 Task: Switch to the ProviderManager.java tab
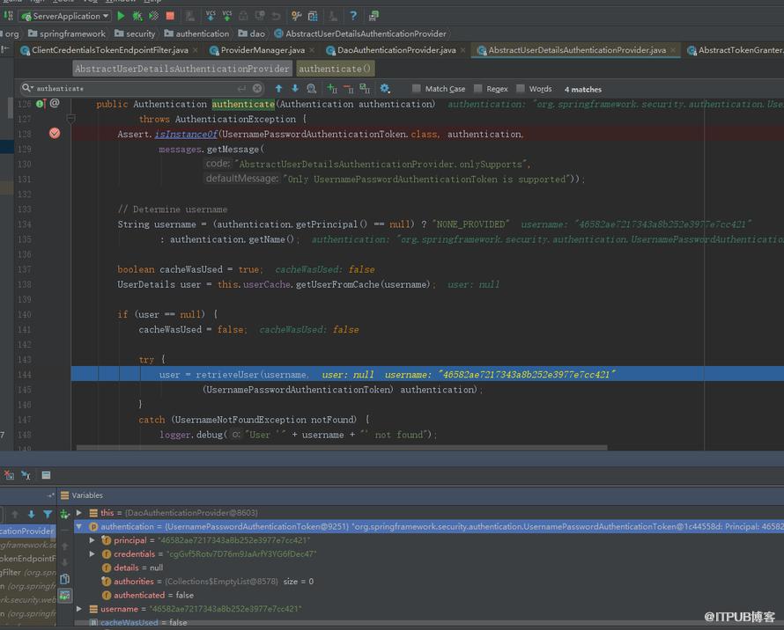pyautogui.click(x=263, y=50)
